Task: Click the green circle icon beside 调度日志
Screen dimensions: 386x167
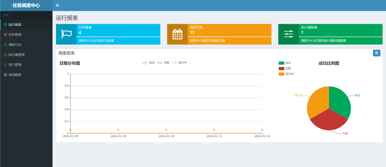Action: point(5,45)
